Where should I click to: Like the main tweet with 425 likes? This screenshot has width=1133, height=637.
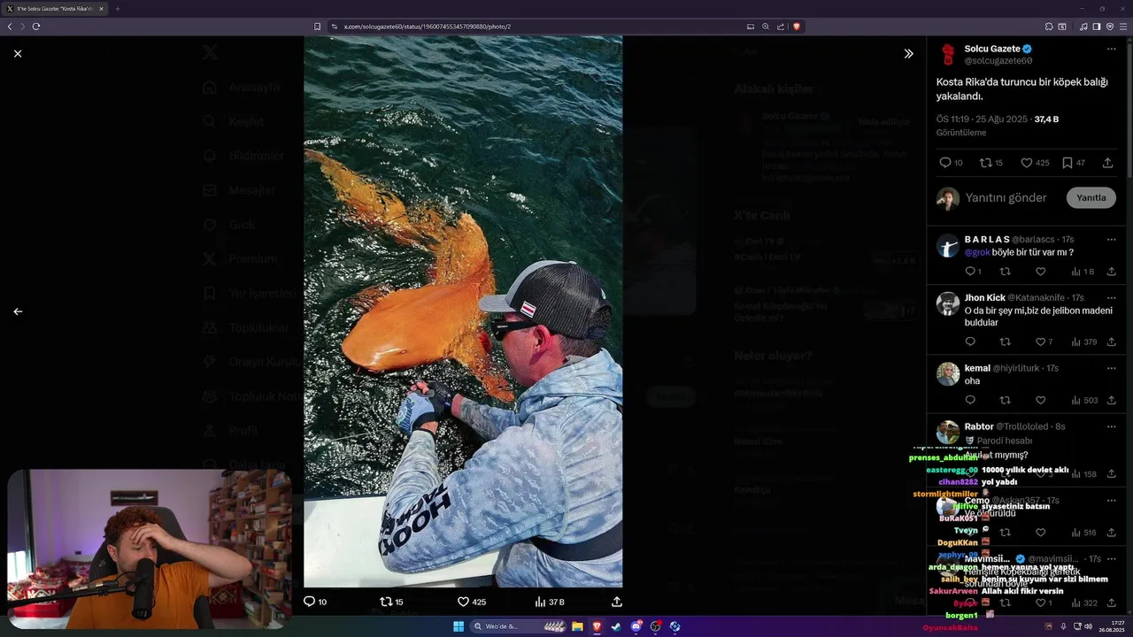1027,163
